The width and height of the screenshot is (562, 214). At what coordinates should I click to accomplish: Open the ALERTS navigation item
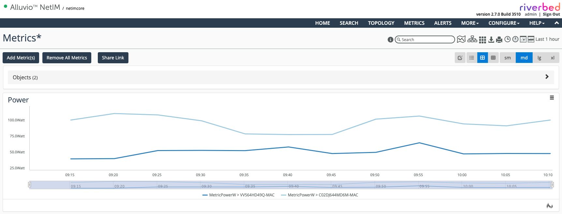point(443,23)
